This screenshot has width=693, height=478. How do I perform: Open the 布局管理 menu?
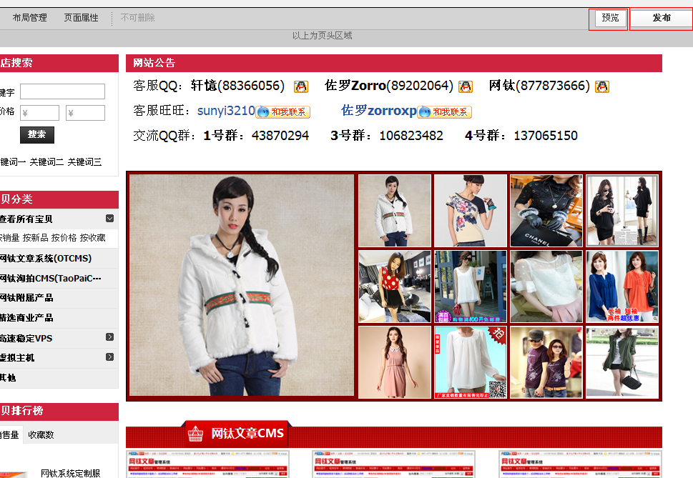[x=29, y=18]
